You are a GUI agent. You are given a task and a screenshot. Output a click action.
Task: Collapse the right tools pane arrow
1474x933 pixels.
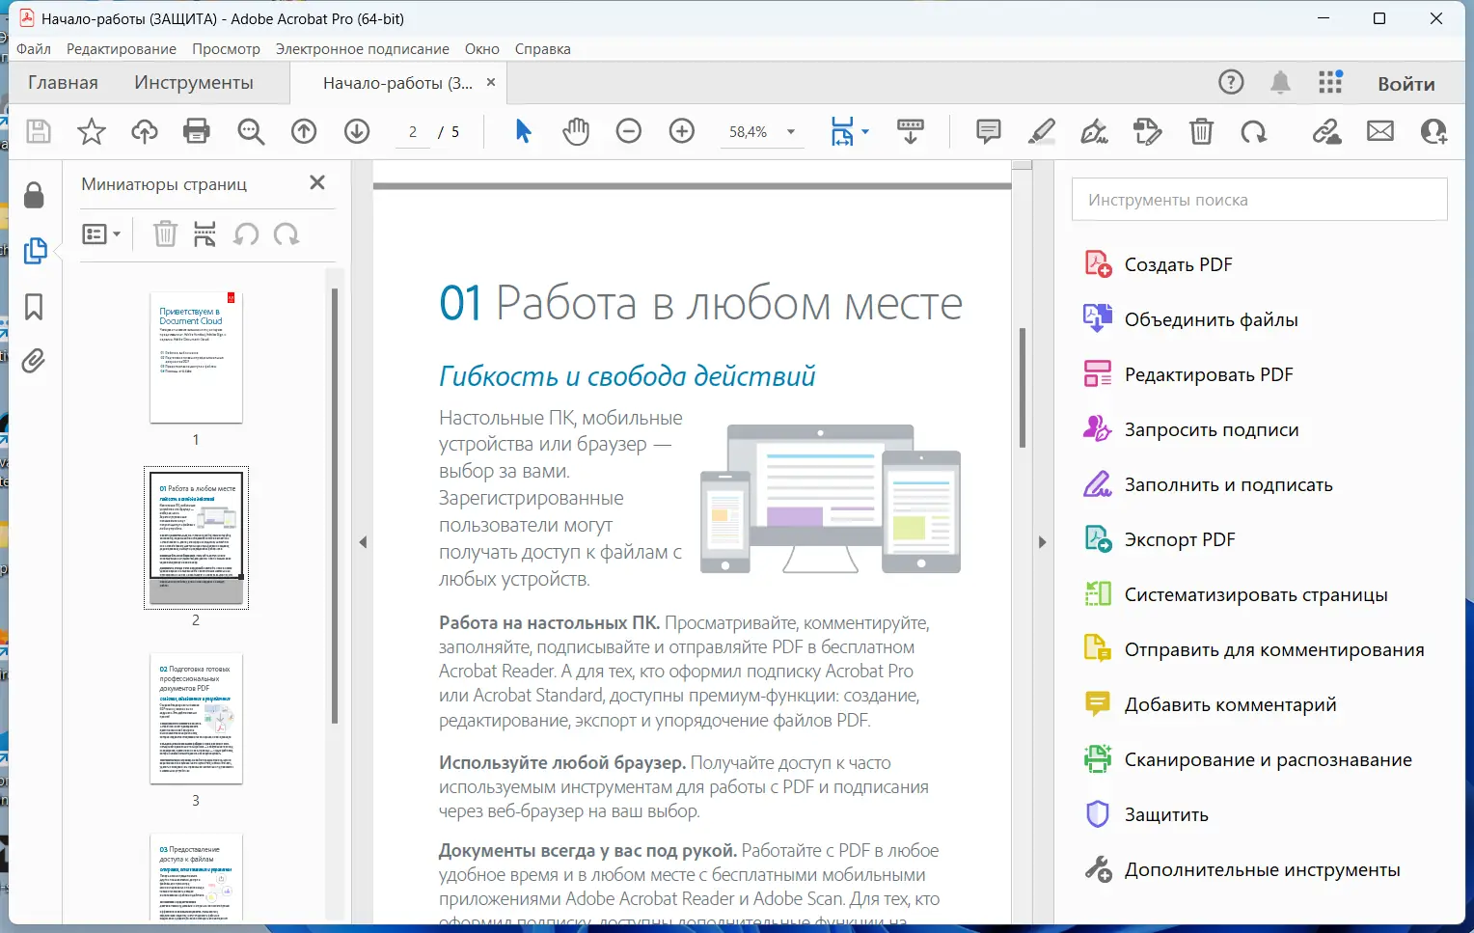pyautogui.click(x=1042, y=542)
